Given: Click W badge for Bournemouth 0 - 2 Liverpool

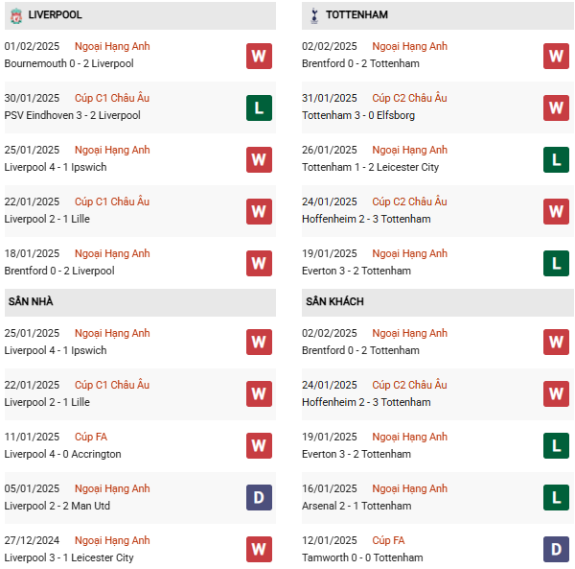Looking at the screenshot, I should [x=259, y=56].
